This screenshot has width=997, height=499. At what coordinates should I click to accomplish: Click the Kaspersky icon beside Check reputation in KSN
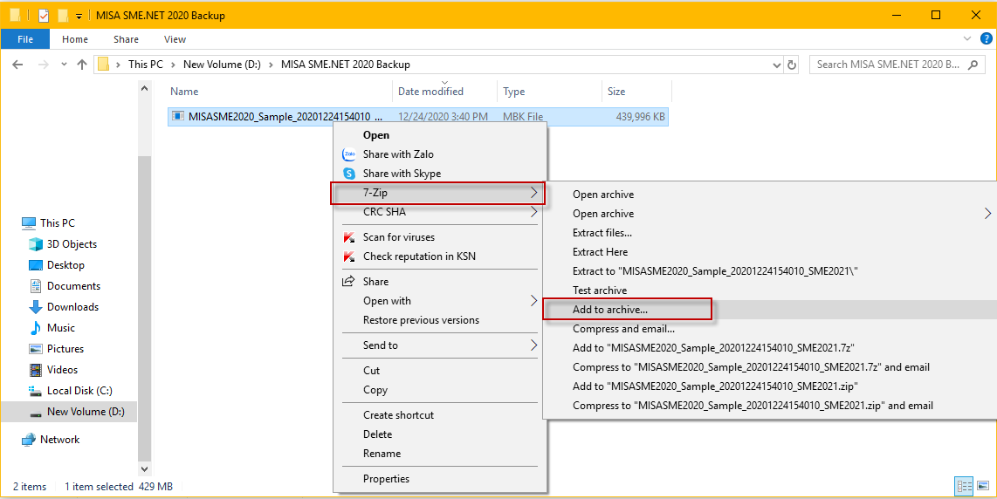[x=349, y=256]
